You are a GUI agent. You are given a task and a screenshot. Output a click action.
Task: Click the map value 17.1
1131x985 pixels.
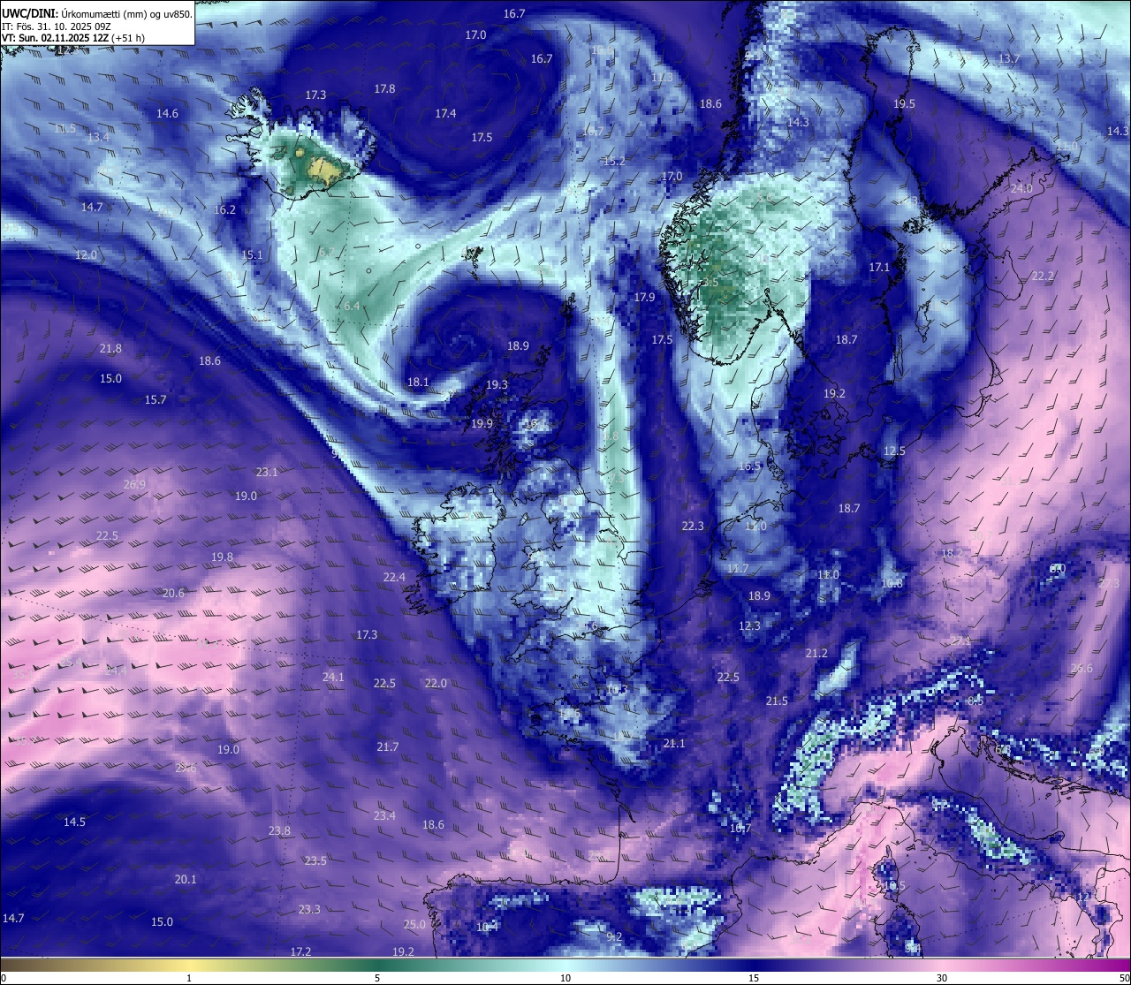[x=879, y=267]
